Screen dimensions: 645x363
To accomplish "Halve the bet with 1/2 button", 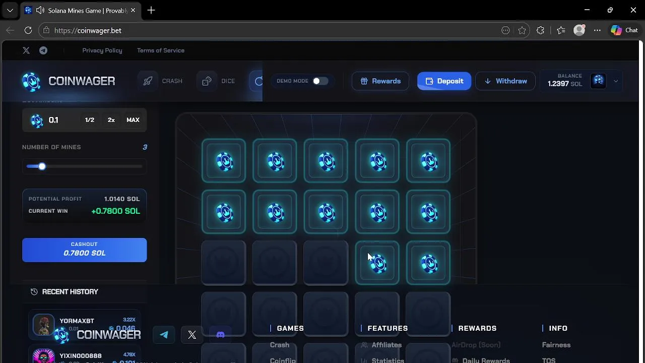I will 90,120.
